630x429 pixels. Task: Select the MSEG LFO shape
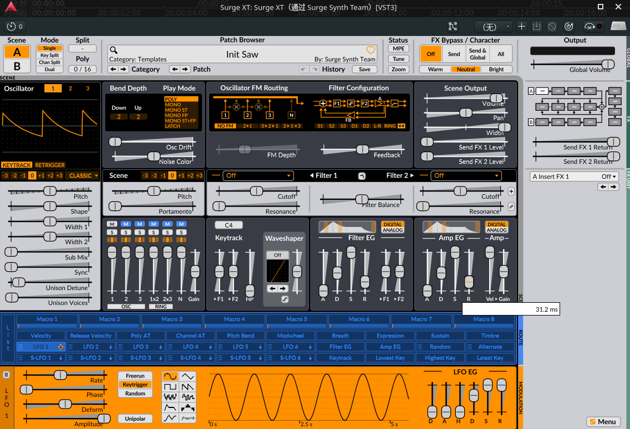(170, 418)
